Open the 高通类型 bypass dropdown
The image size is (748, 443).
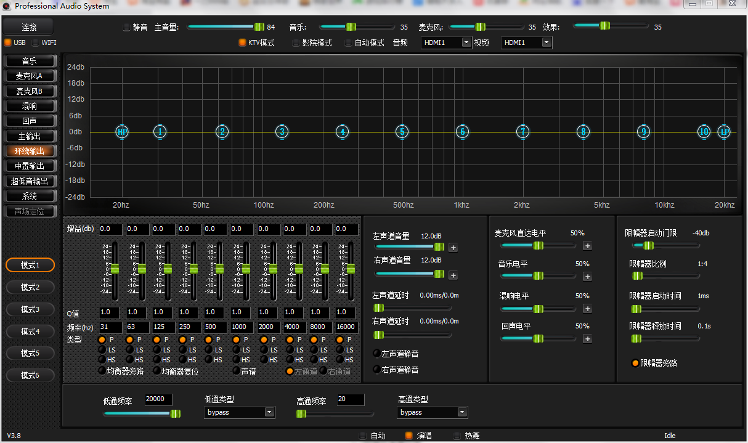click(433, 412)
